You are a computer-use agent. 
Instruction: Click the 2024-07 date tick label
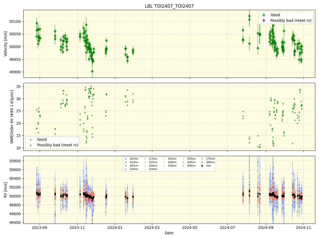(x=228, y=227)
